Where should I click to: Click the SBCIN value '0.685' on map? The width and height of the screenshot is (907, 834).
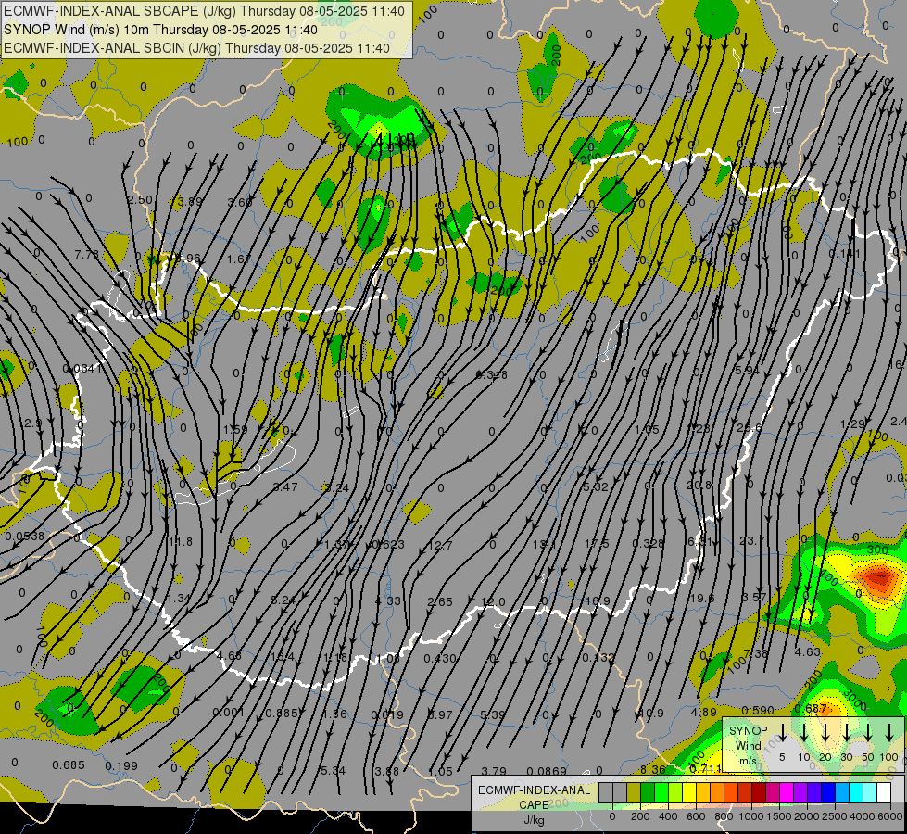tap(69, 765)
